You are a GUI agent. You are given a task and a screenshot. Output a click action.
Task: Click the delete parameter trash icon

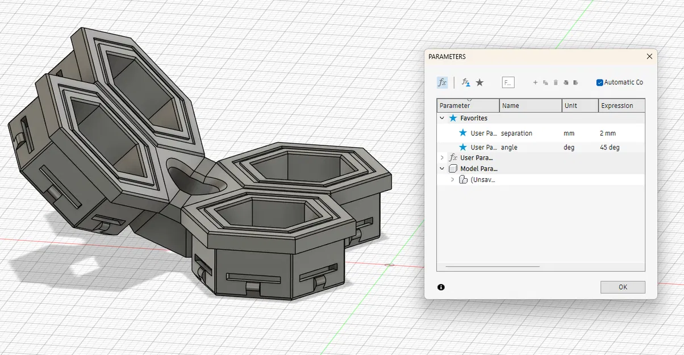coord(556,82)
